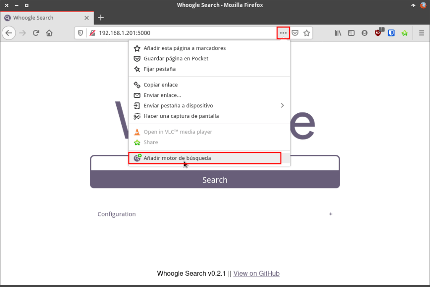
Task: Open the Firefox hamburger menu
Action: coord(421,33)
